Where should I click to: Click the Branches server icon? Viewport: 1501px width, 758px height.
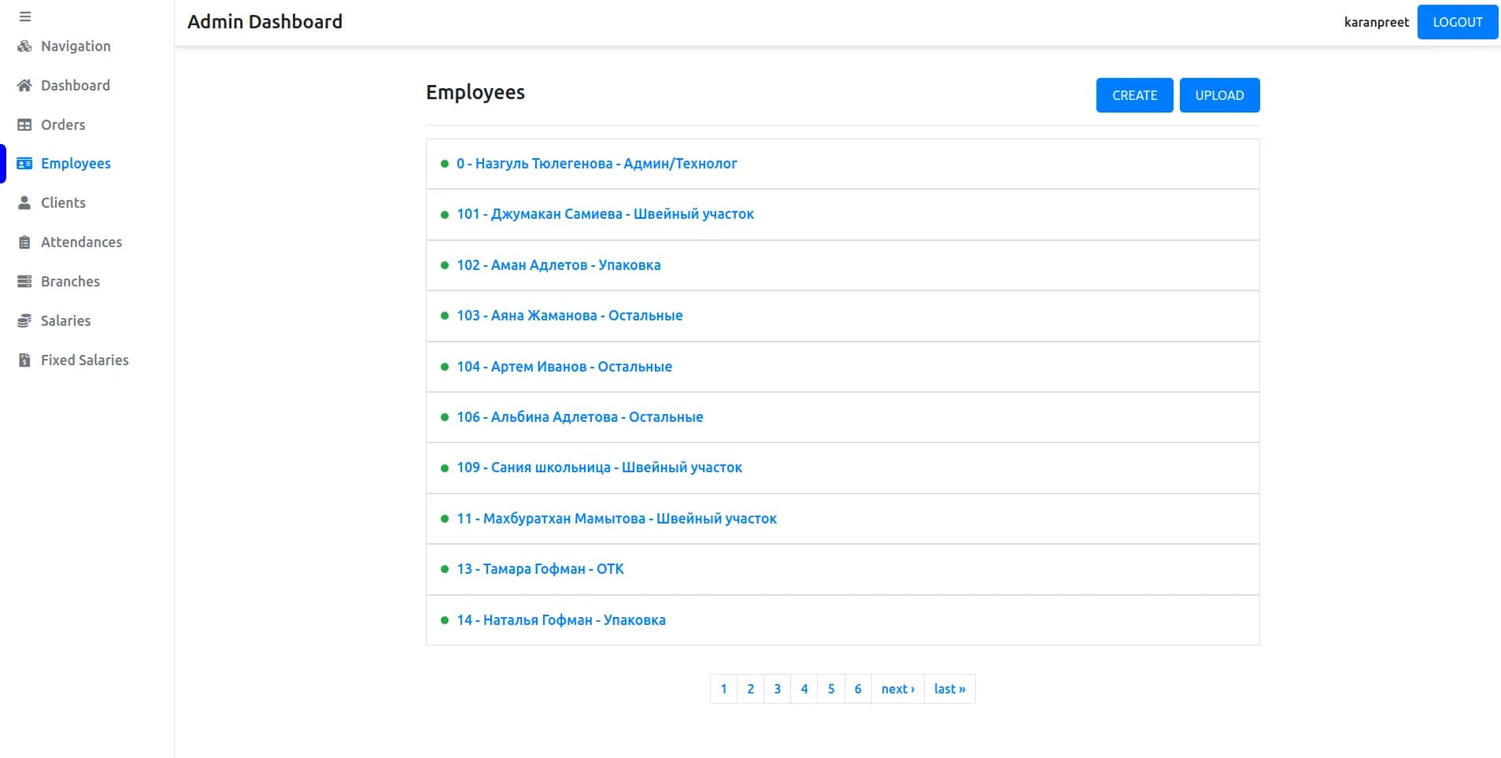[24, 282]
